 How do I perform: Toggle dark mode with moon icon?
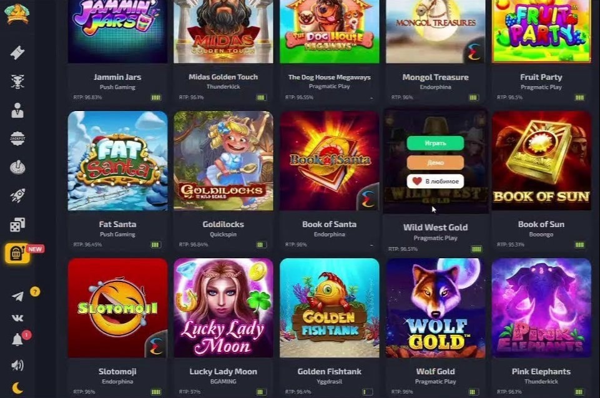(x=17, y=388)
